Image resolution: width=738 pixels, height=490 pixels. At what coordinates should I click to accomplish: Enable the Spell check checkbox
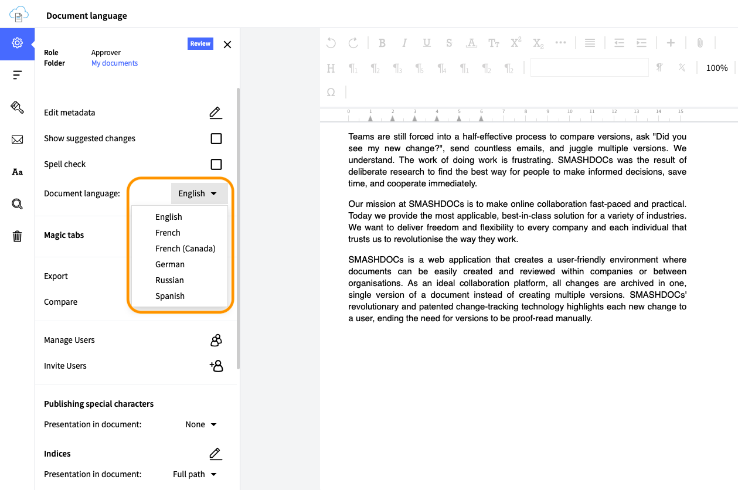[x=216, y=164]
